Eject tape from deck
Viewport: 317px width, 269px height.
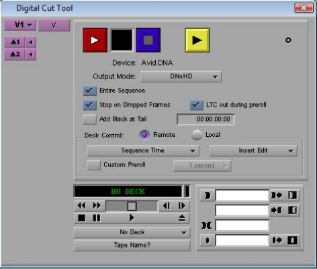182,218
